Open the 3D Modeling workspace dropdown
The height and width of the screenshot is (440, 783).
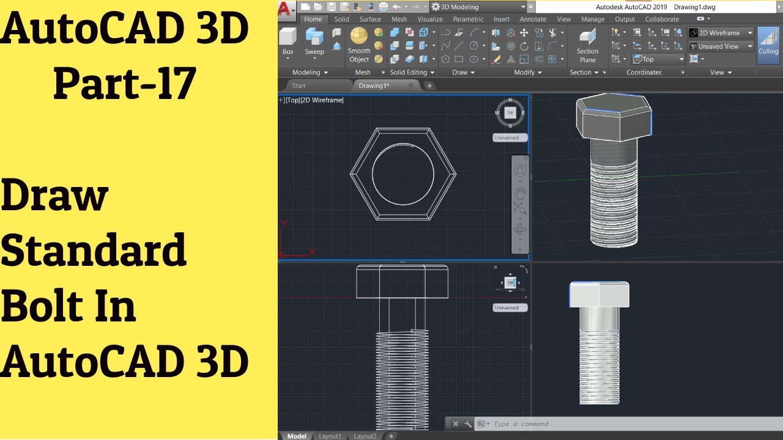[478, 7]
